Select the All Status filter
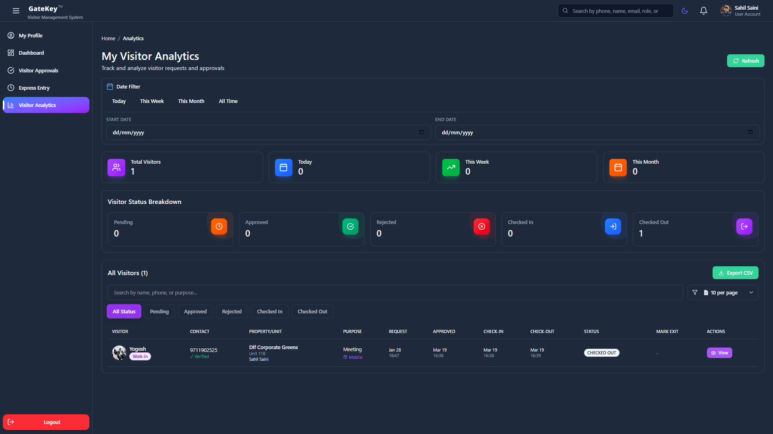773x434 pixels. point(124,311)
